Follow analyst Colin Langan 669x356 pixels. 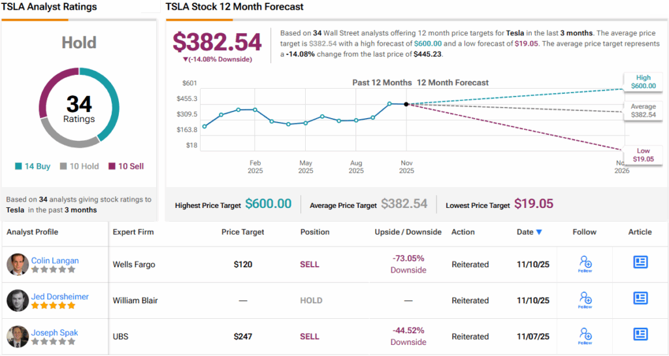click(x=585, y=263)
